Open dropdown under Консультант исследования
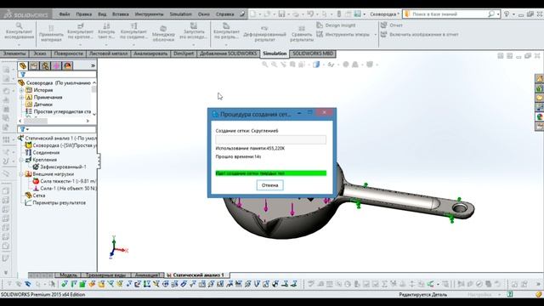The height and width of the screenshot is (306, 544). 19,45
